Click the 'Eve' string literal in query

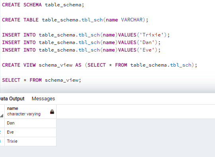pos(147,50)
